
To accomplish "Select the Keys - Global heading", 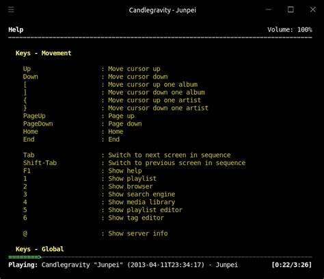I will pos(40,249).
